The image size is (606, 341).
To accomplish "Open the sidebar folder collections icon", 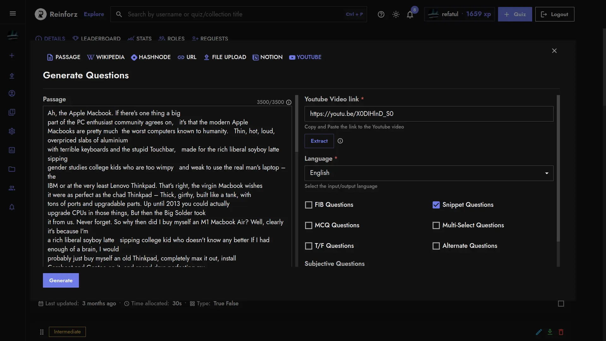I will tap(12, 169).
